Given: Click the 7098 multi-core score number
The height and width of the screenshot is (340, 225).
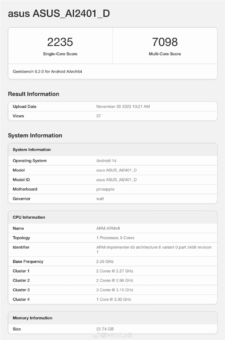Looking at the screenshot, I should pyautogui.click(x=165, y=42).
